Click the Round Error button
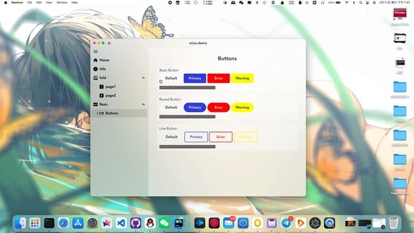Screen dimensions: 414x233 pyautogui.click(x=219, y=107)
